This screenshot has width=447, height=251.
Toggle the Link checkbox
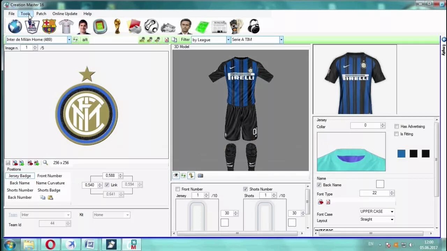[107, 185]
